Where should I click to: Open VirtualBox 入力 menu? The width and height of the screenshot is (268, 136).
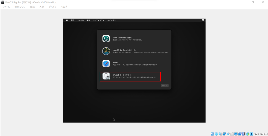42,7
